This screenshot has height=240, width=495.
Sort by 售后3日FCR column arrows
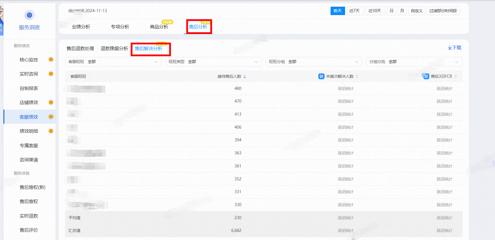tap(456, 76)
